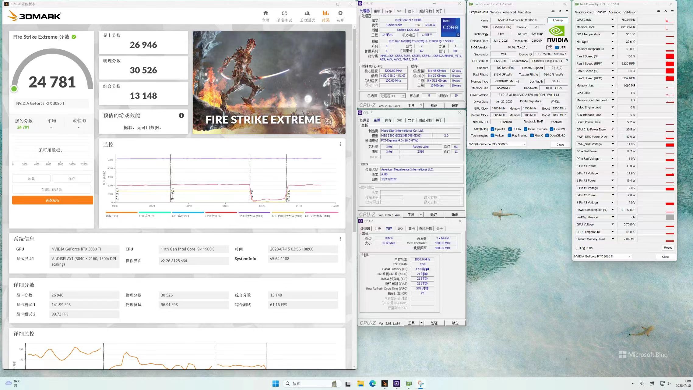Click the GPU-Z Sensors window camera icon
This screenshot has height=390, width=693.
pyautogui.click(x=659, y=11)
